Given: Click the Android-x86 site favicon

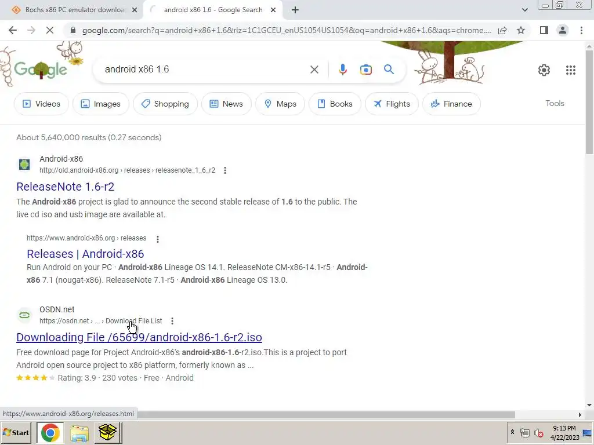Looking at the screenshot, I should coord(24,165).
